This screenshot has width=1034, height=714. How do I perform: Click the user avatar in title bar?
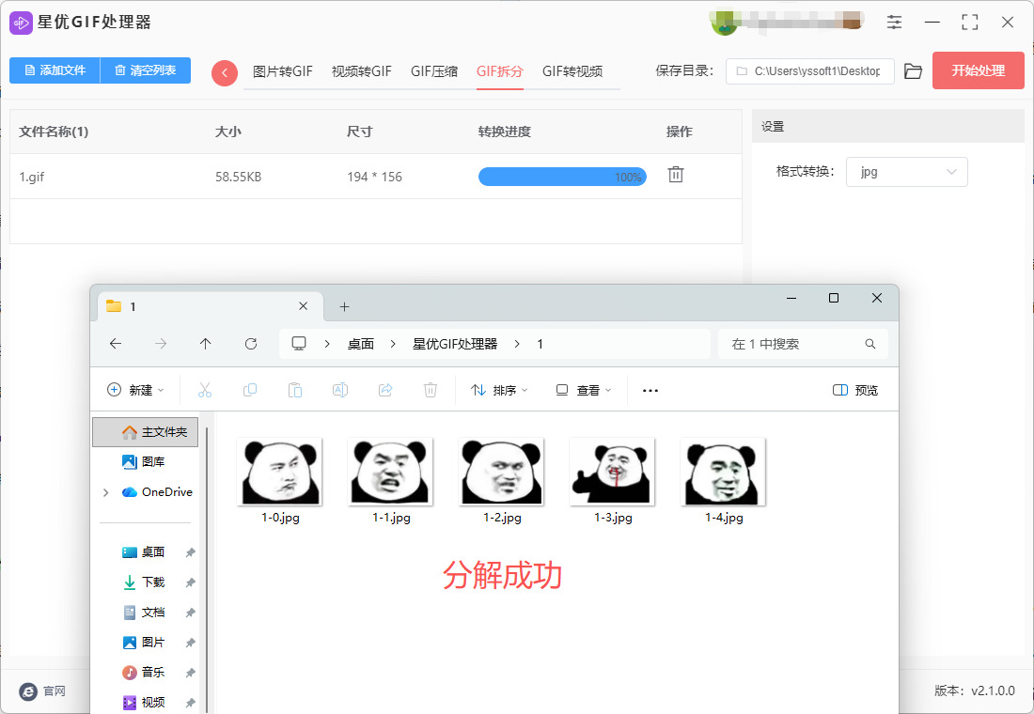click(x=723, y=22)
